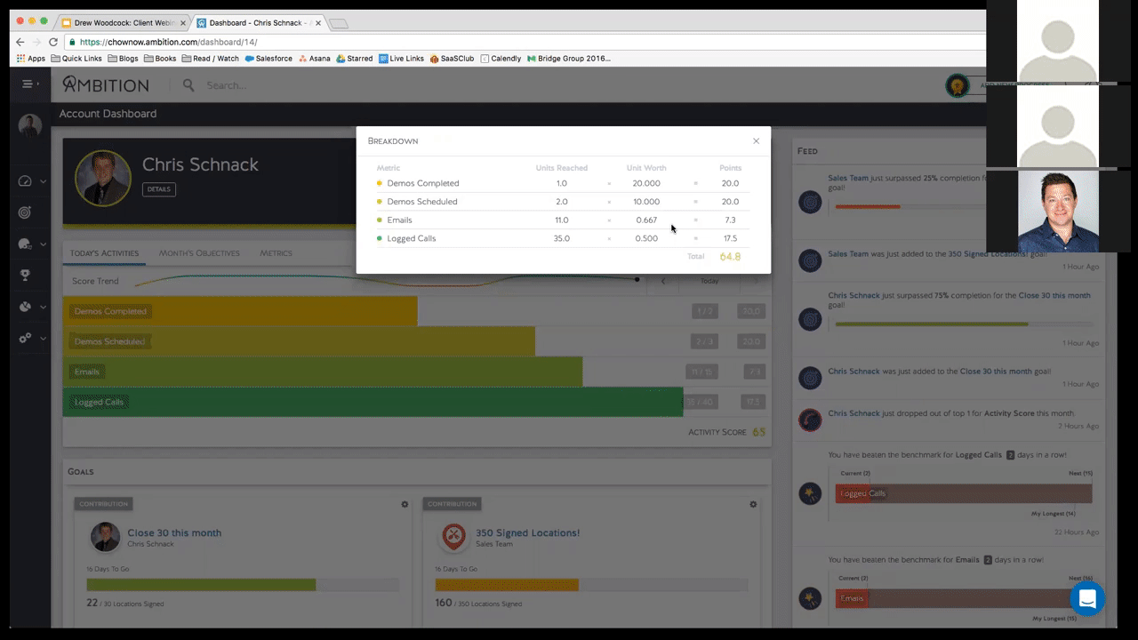This screenshot has width=1138, height=640.
Task: Click Demos Completed row in Breakdown
Action: (x=563, y=183)
